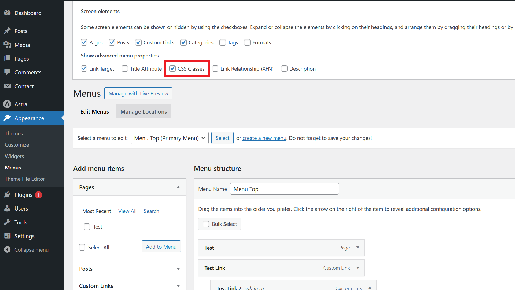Enable the Tags checkbox
The width and height of the screenshot is (515, 290).
click(223, 42)
